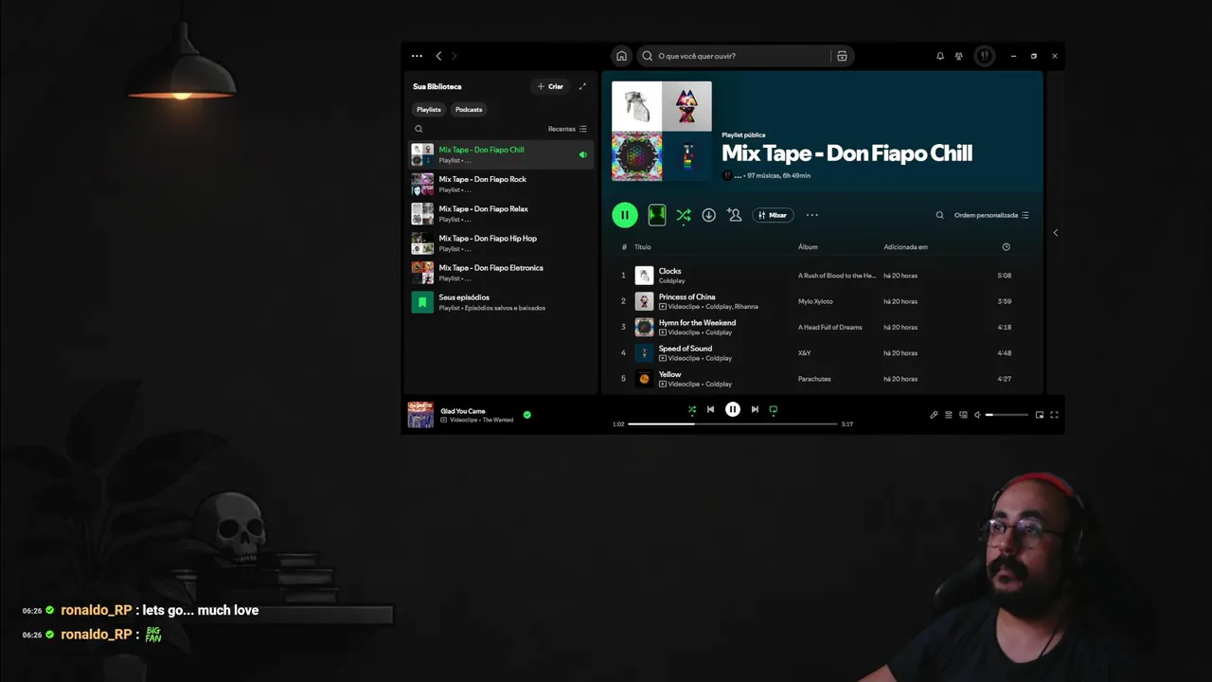Seek on the song progress bar
The height and width of the screenshot is (682, 1212).
point(733,424)
